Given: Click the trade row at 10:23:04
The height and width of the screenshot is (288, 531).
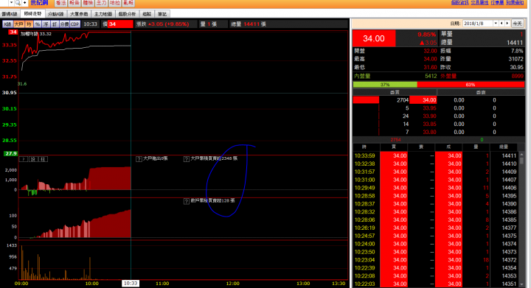Looking at the screenshot, I should click(x=435, y=260).
